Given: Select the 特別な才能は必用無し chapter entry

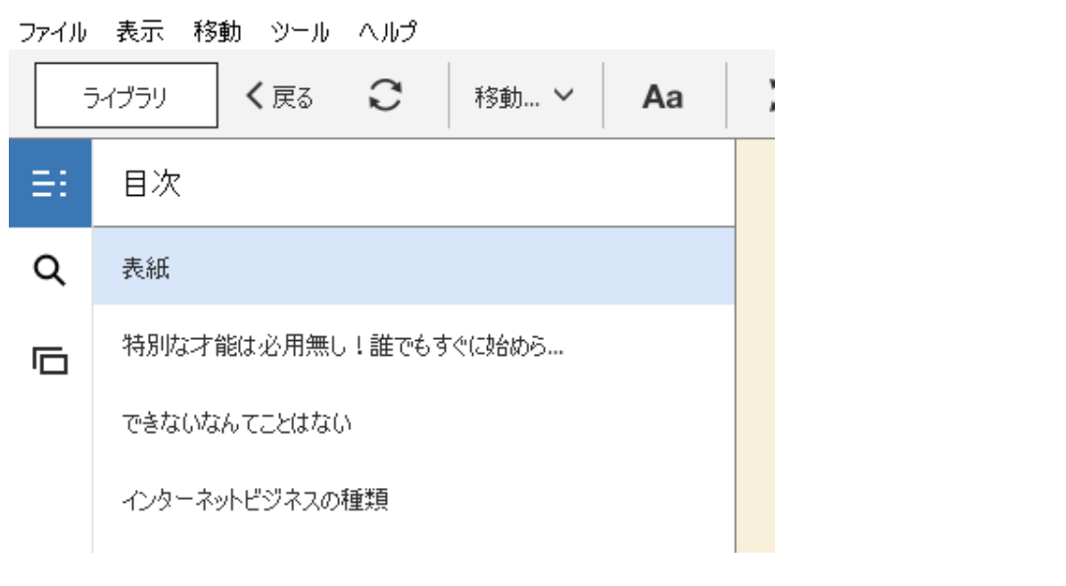Looking at the screenshot, I should pyautogui.click(x=413, y=345).
